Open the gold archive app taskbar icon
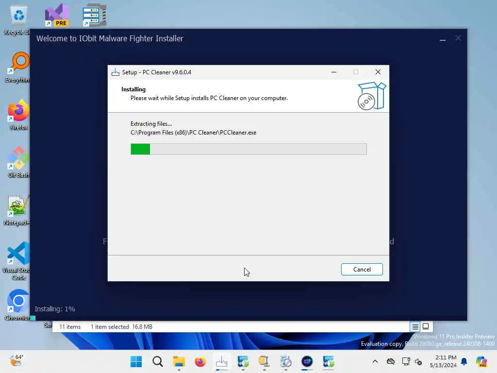 [264, 361]
